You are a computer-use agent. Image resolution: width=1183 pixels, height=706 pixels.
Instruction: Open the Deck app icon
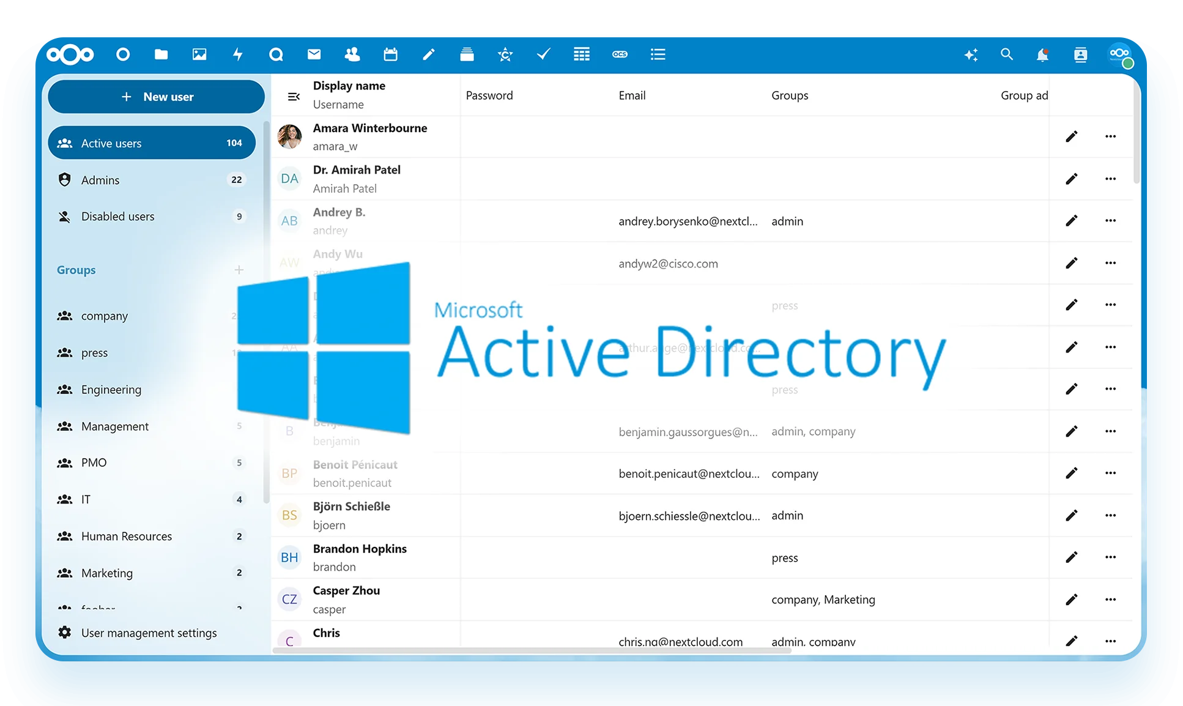pos(467,54)
